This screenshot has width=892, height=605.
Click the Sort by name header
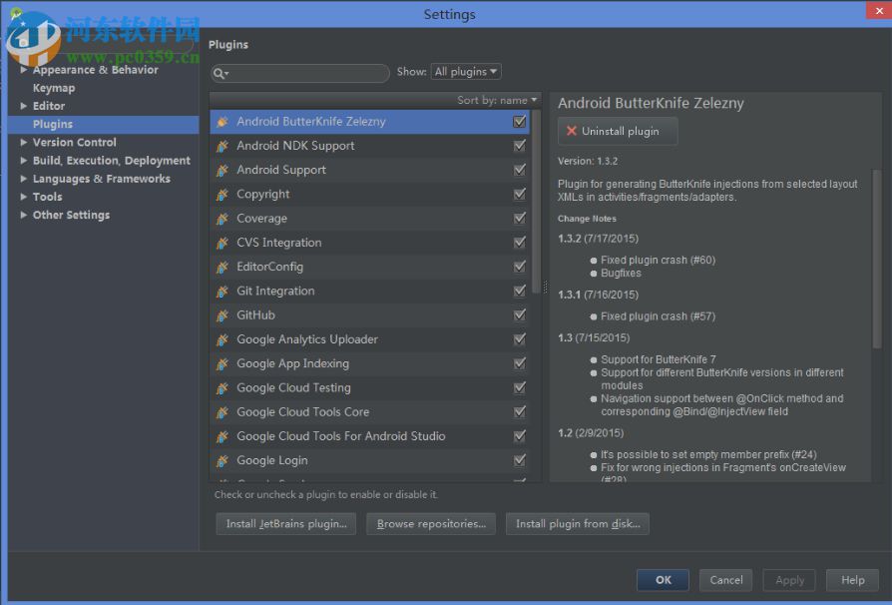(496, 100)
